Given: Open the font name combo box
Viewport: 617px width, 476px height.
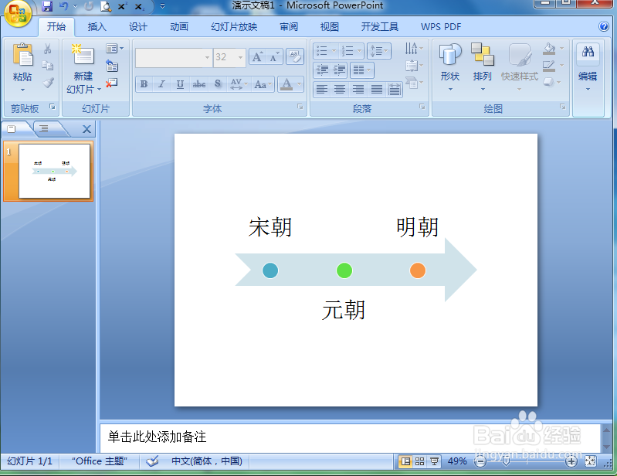Looking at the screenshot, I should (174, 57).
